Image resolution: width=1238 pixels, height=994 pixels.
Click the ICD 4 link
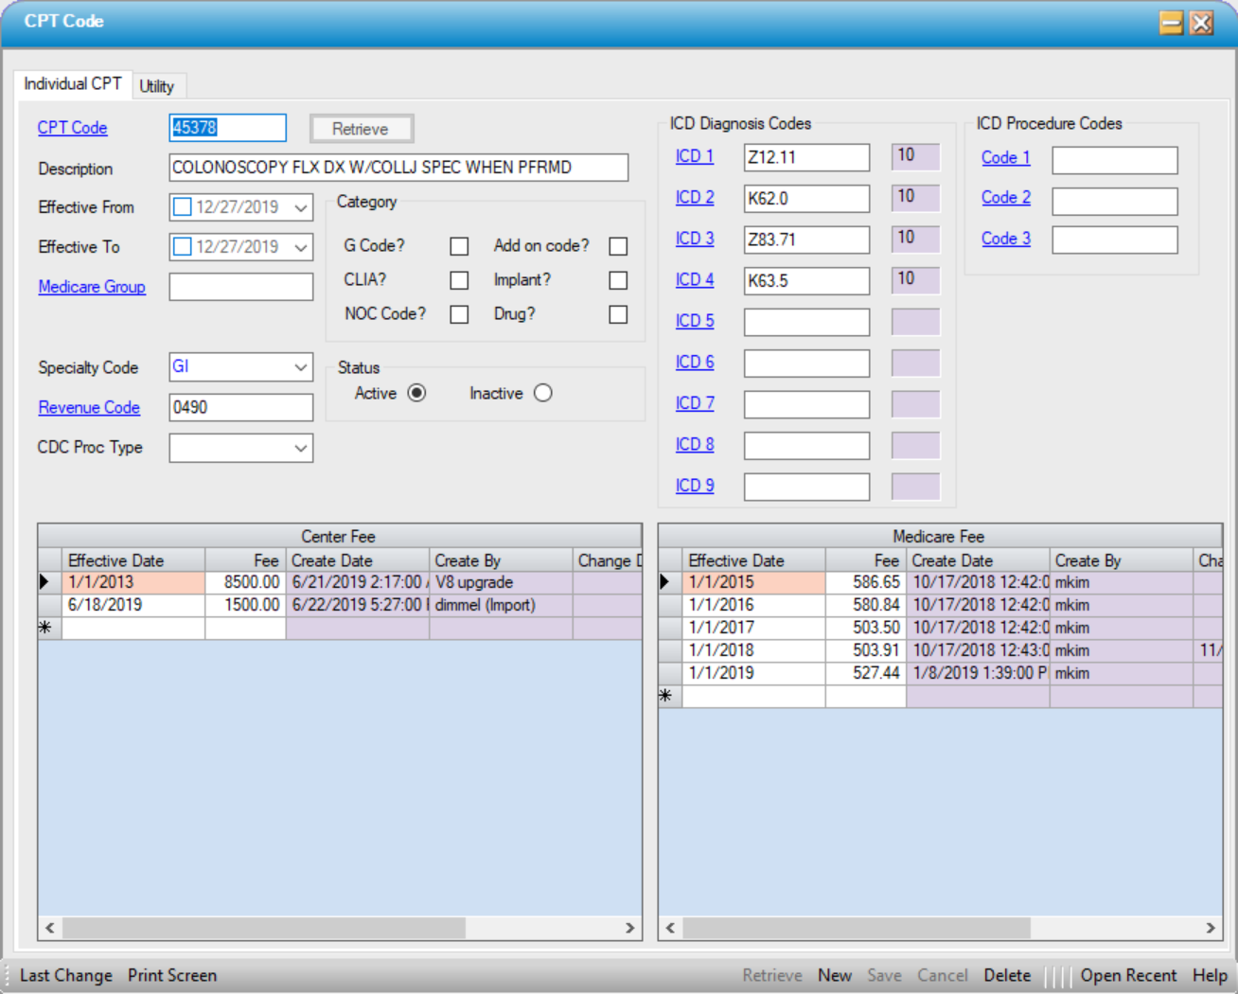click(x=694, y=280)
